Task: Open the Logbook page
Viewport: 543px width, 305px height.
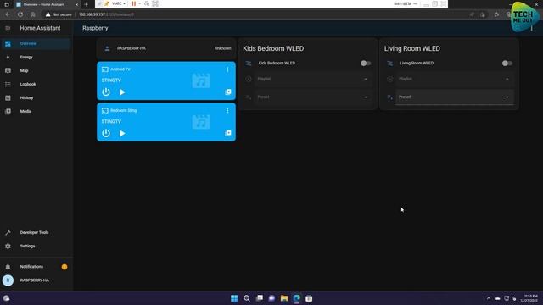Action: [x=36, y=84]
